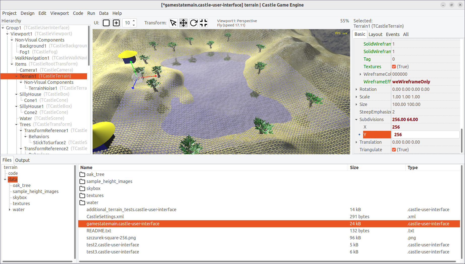This screenshot has height=264, width=465.
Task: Toggle the Triangulate checkbox
Action: (x=394, y=150)
